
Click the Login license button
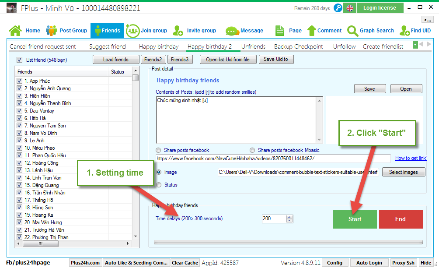[380, 8]
